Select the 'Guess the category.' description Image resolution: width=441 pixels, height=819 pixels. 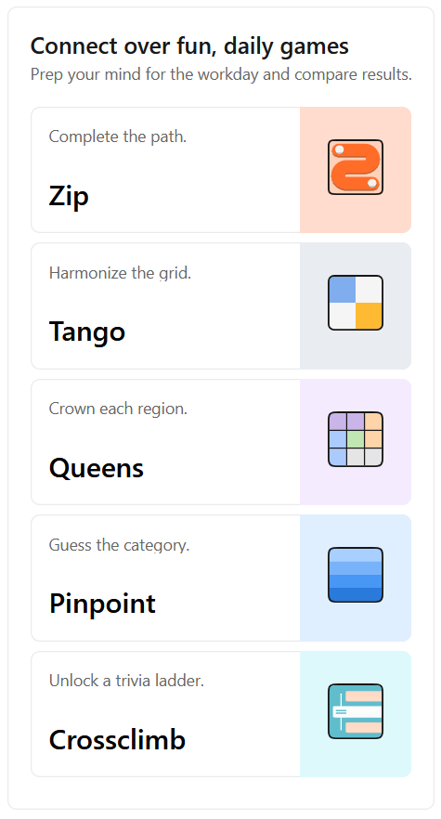(119, 545)
